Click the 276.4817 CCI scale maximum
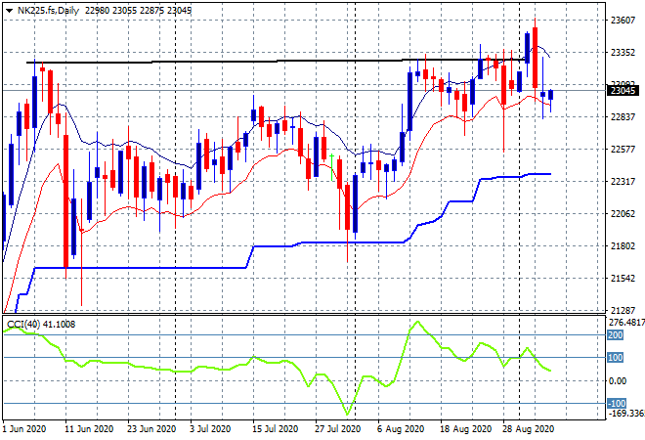 [626, 323]
